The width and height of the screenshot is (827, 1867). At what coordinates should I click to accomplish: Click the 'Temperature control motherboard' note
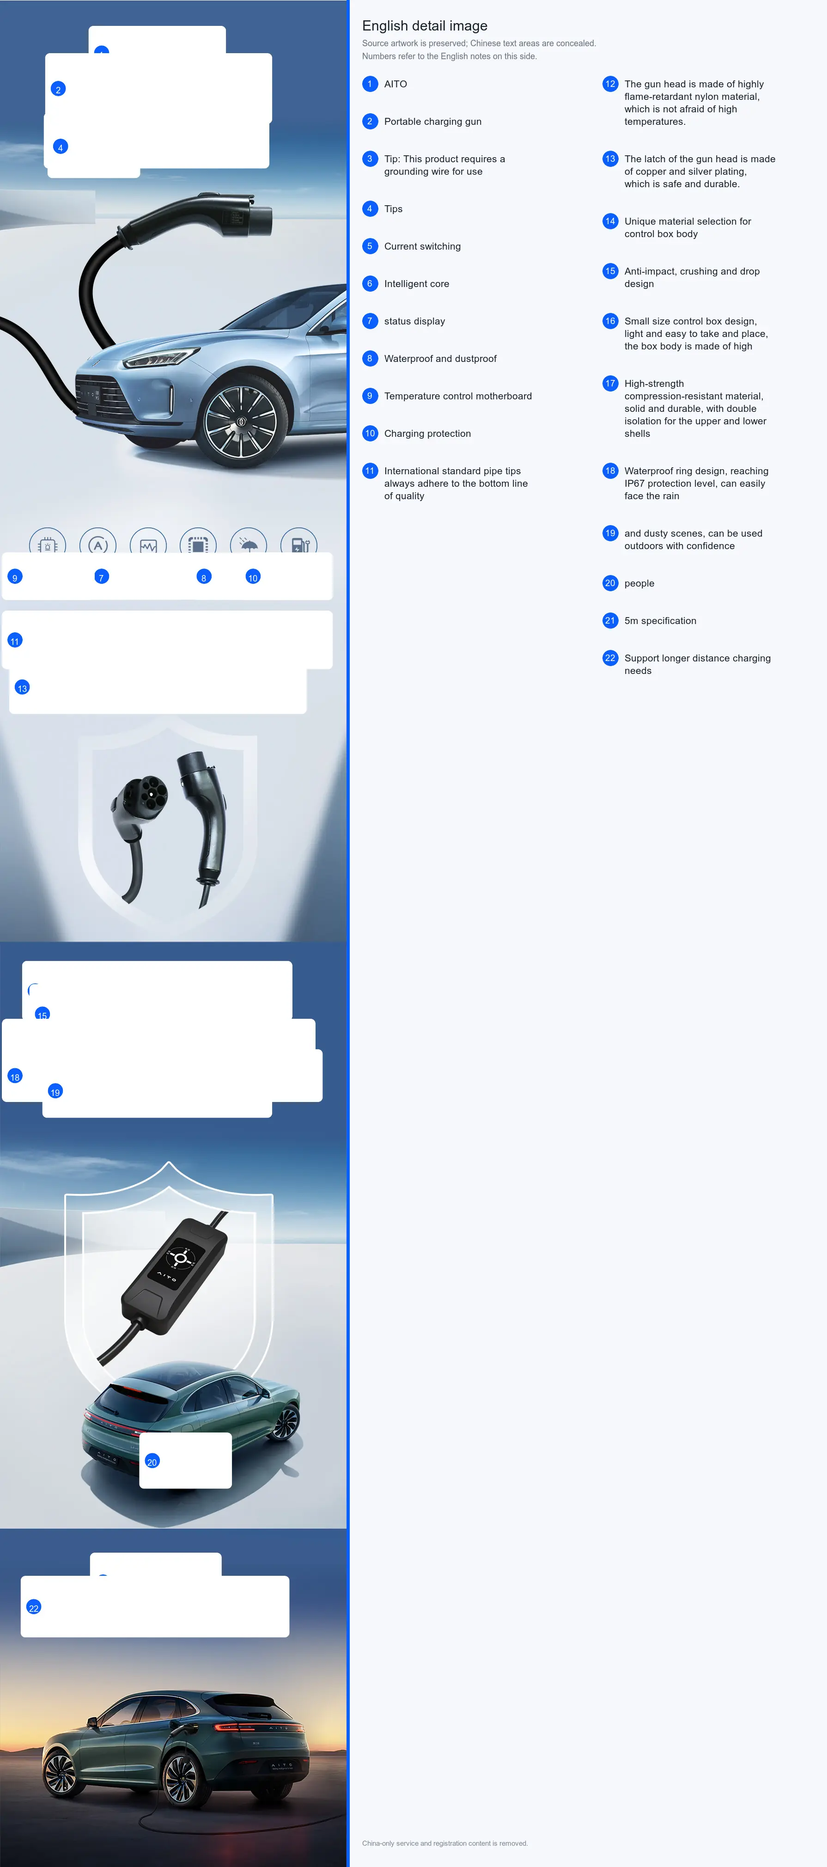(458, 397)
